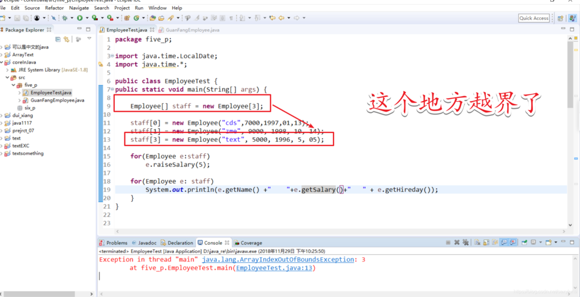Screen dimensions: 580x297
Task: Open the Run button dropdown arrow
Action: coord(88,18)
